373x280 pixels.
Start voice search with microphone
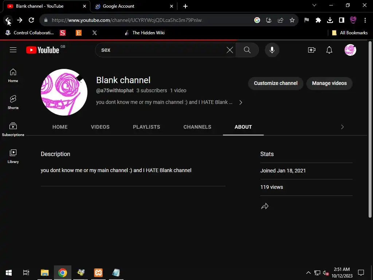pos(272,50)
